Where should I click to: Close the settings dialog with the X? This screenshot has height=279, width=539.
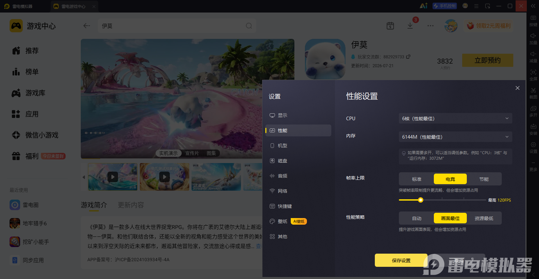518,88
